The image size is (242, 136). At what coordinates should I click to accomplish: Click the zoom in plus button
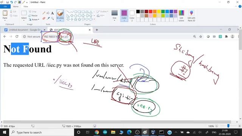[x=239, y=126]
